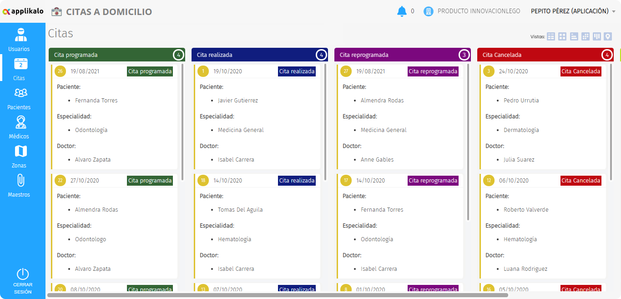Click the Cerrar Sesión power icon
This screenshot has height=299, width=621.
click(x=23, y=274)
